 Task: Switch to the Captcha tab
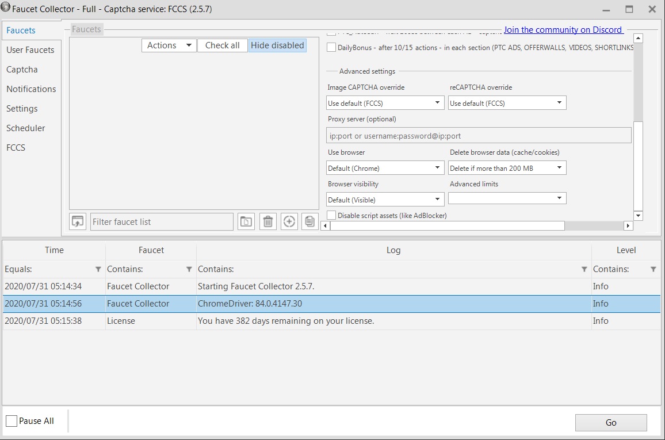coord(22,70)
